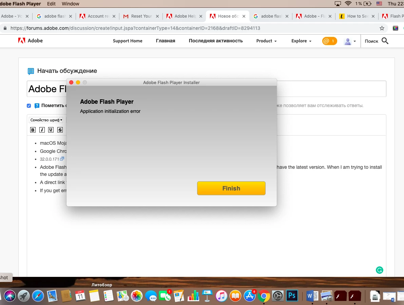404x305 pixels.
Task: Open iTunes music note icon in dock
Action: [221, 296]
